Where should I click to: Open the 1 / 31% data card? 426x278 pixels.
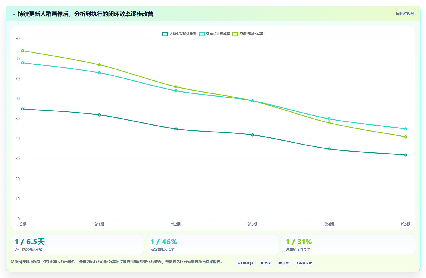coord(348,244)
